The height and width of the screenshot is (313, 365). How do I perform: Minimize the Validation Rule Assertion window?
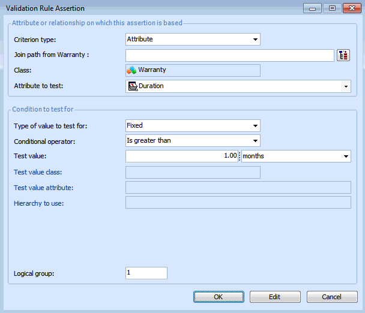[312, 8]
